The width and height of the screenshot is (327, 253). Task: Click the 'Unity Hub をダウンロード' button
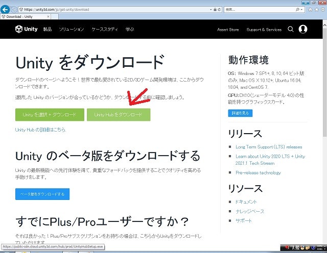point(119,115)
